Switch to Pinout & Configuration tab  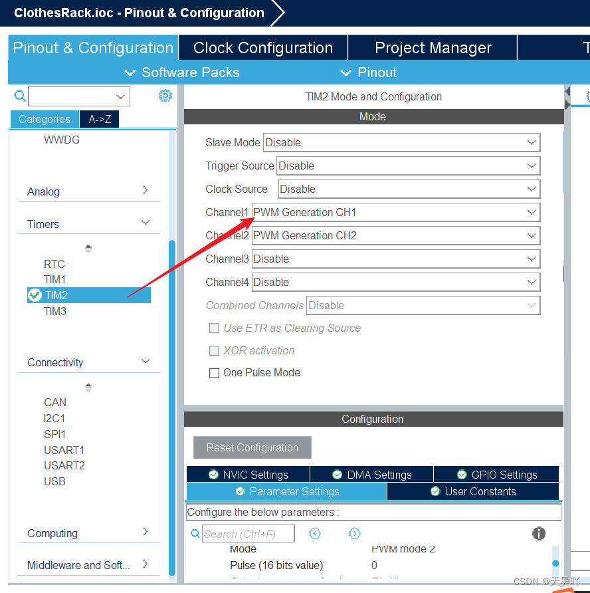pyautogui.click(x=93, y=48)
